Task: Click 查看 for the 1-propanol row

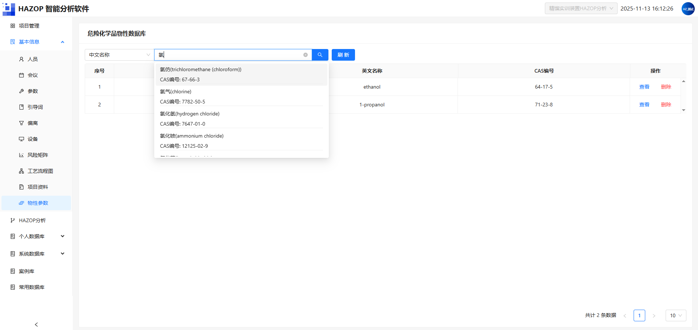Action: 644,105
